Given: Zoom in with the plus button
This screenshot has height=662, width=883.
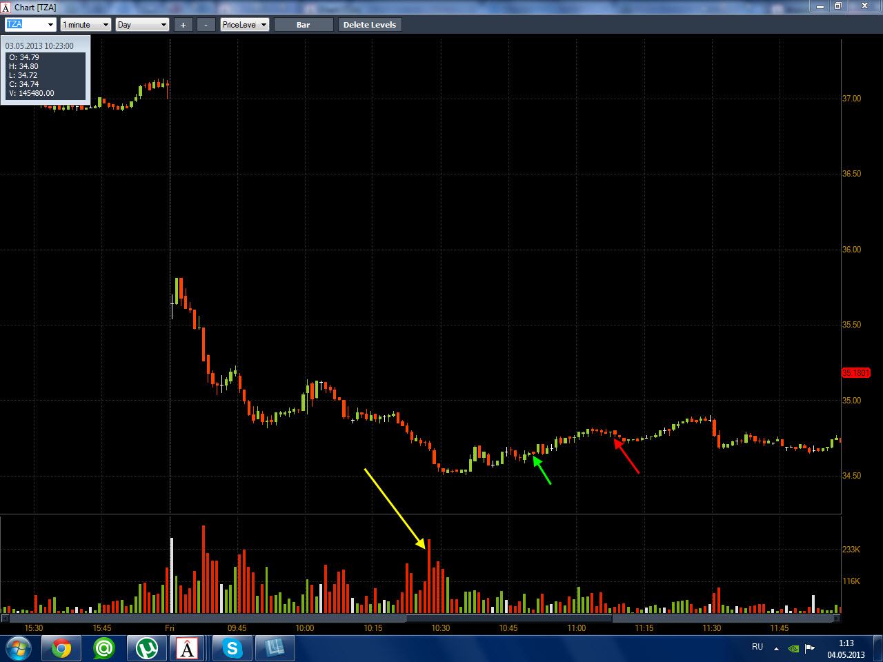Looking at the screenshot, I should tap(183, 25).
